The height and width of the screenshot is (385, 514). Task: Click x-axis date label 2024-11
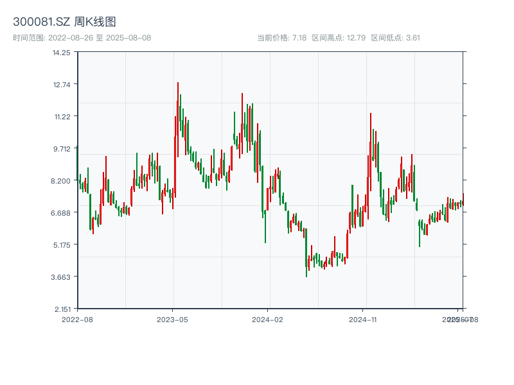click(363, 320)
